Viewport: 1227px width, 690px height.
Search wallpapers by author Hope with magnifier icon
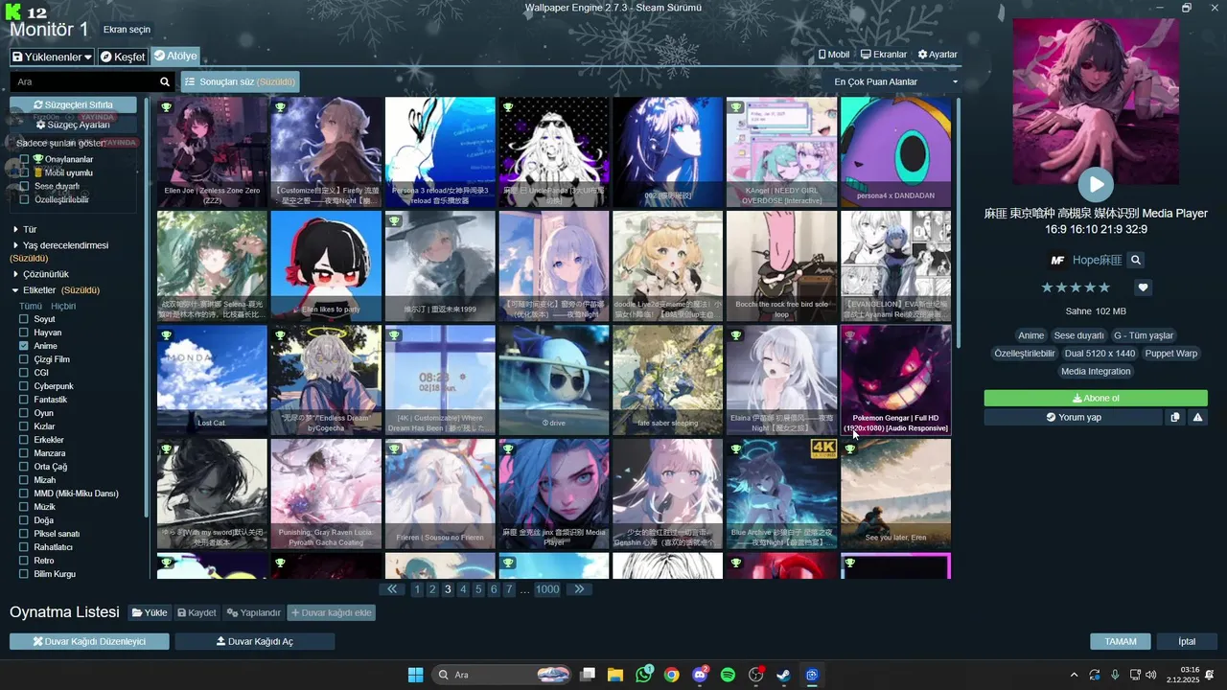point(1136,260)
